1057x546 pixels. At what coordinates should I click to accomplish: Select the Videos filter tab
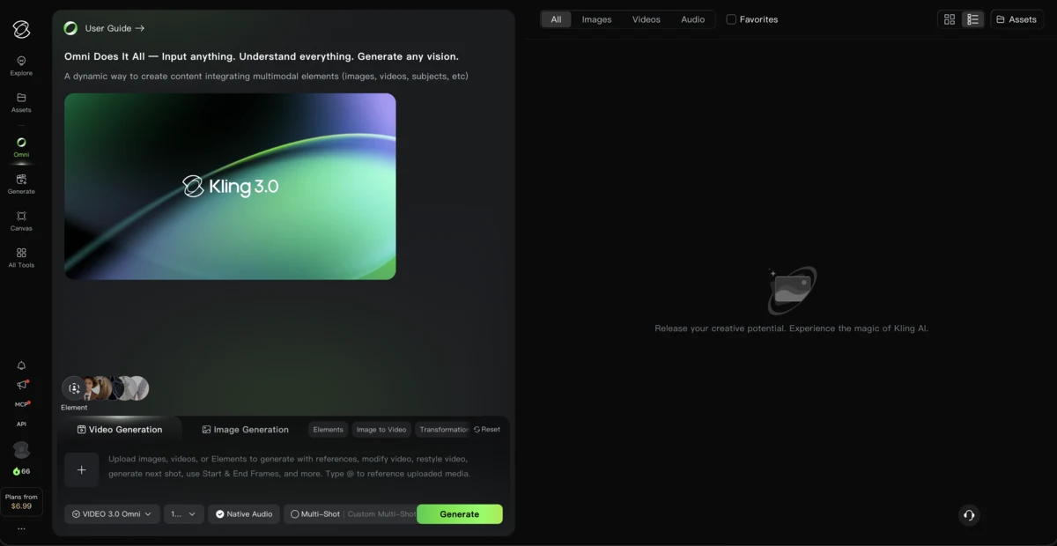pos(646,19)
